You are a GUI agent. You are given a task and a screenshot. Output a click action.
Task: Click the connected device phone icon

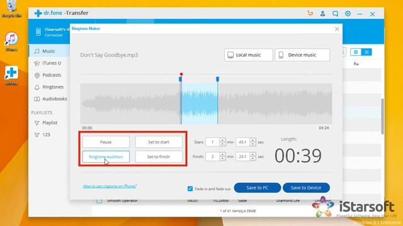(x=38, y=32)
